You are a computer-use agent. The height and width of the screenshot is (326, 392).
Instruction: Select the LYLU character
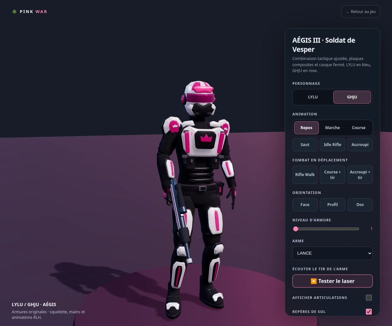click(x=313, y=97)
